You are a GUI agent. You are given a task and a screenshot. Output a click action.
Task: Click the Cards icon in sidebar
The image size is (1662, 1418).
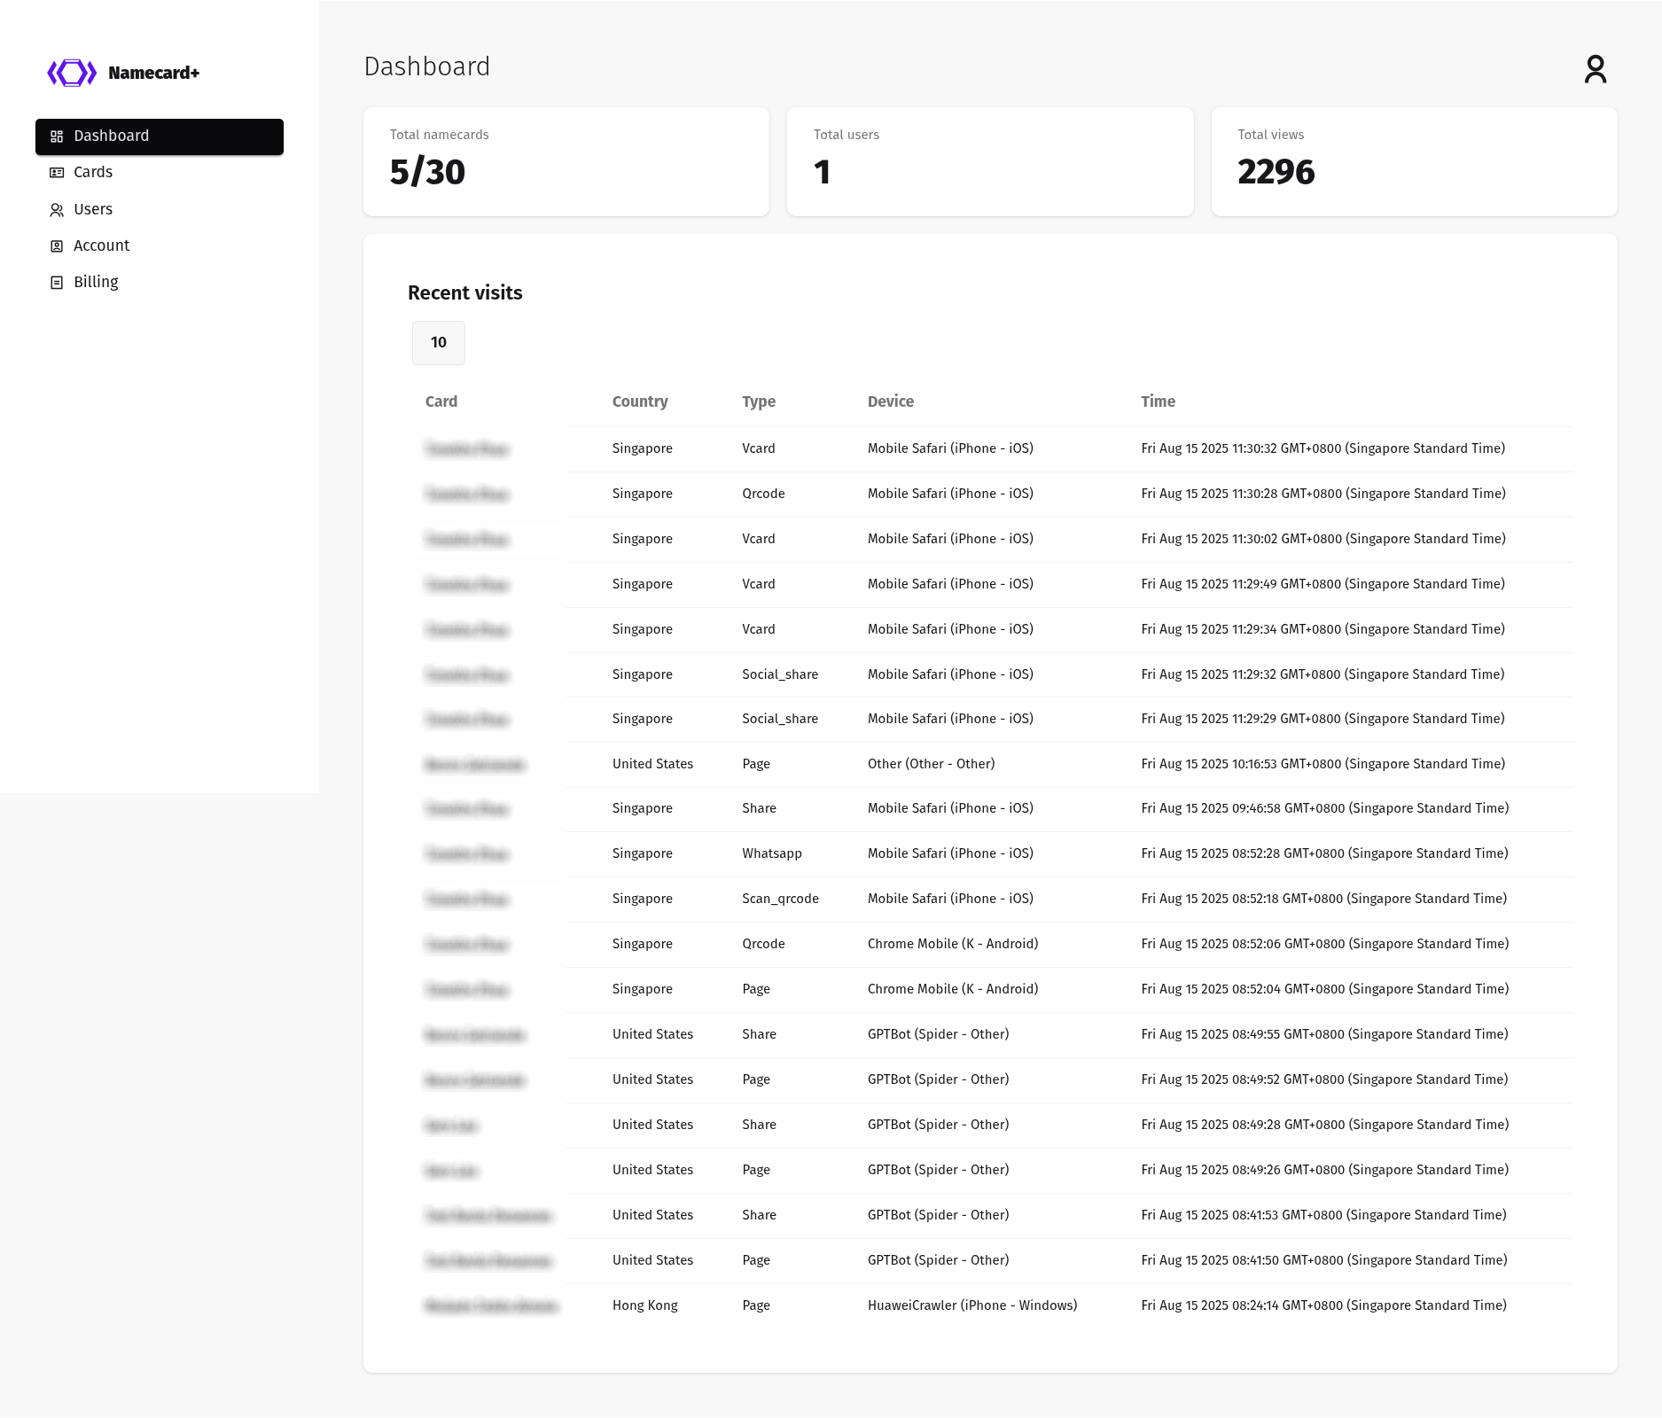[57, 173]
